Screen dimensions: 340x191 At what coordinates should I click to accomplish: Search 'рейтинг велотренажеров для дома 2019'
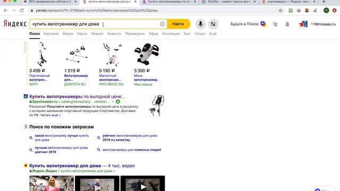(130, 138)
